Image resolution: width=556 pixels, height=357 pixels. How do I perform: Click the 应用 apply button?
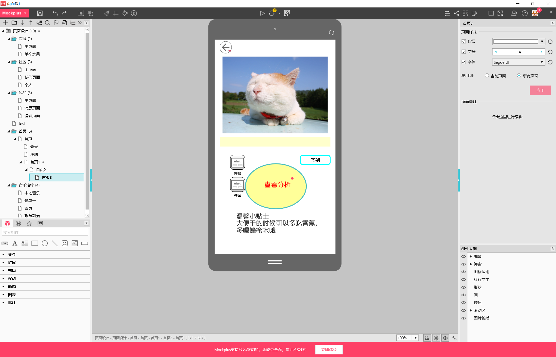(x=540, y=90)
